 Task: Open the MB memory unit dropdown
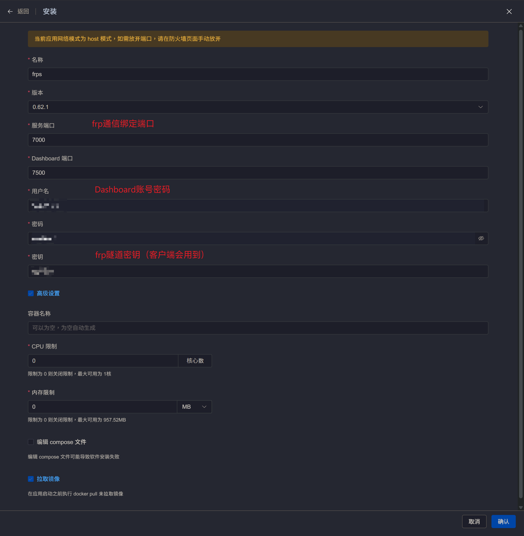coord(194,407)
